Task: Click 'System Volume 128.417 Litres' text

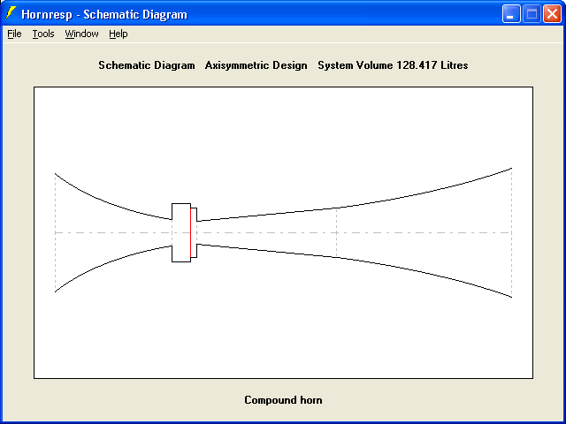Action: pos(393,65)
